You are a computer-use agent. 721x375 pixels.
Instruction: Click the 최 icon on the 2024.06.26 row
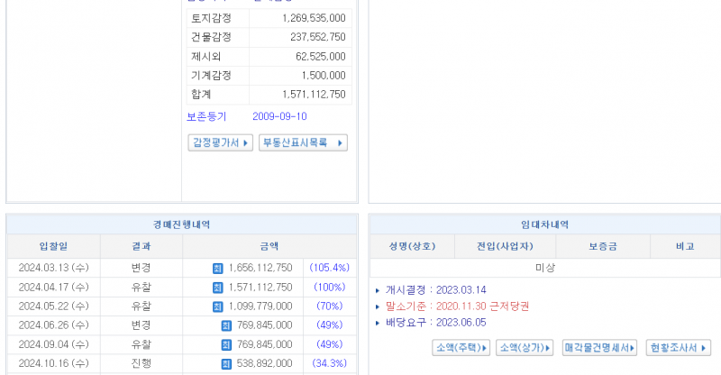pos(226,325)
